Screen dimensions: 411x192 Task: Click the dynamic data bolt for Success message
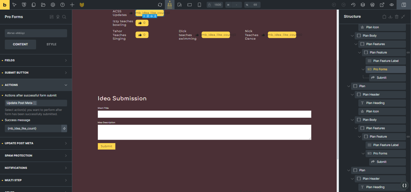[64, 128]
